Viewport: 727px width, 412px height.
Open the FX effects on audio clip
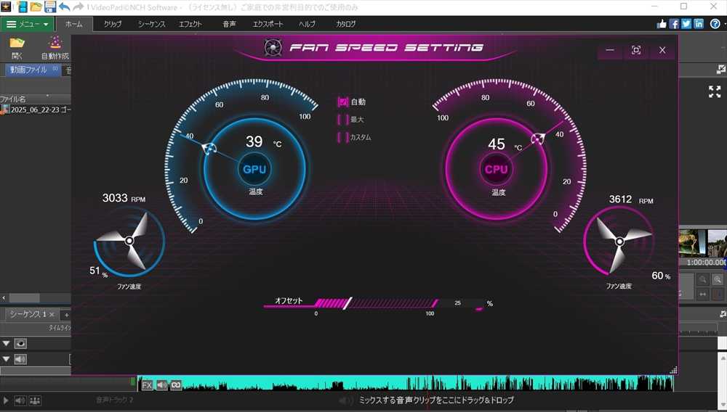(147, 385)
